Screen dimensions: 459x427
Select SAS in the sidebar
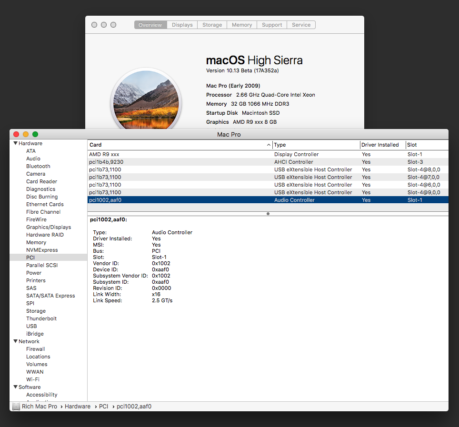tap(31, 288)
